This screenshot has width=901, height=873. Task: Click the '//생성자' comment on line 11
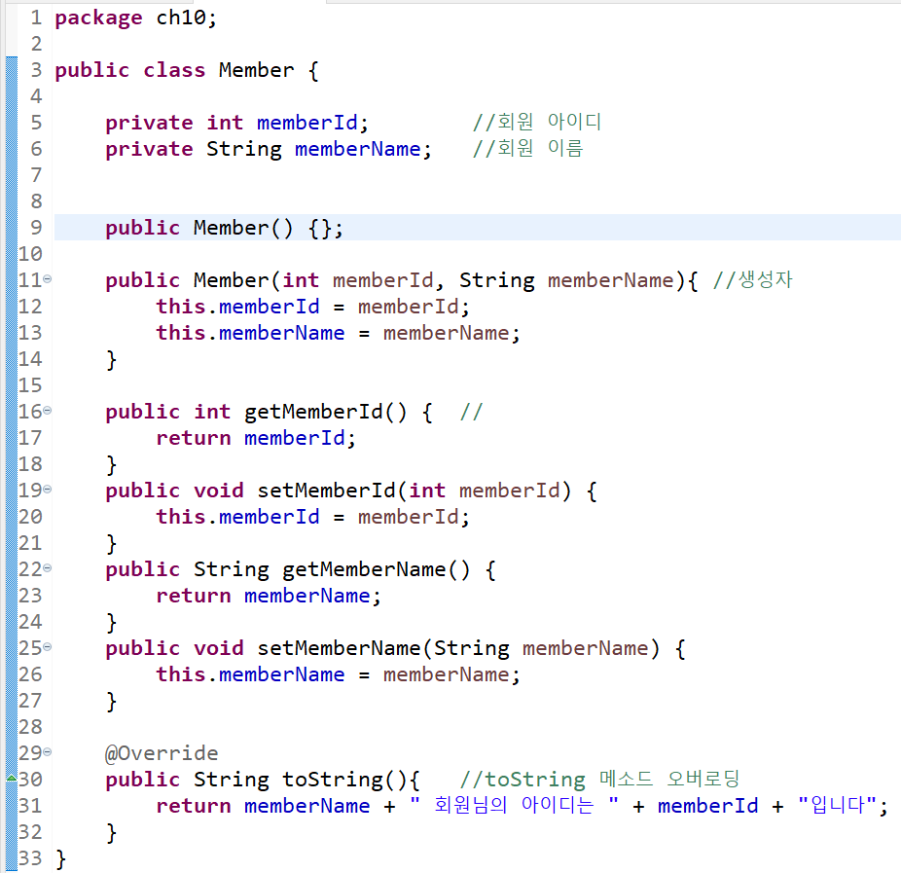pos(752,280)
